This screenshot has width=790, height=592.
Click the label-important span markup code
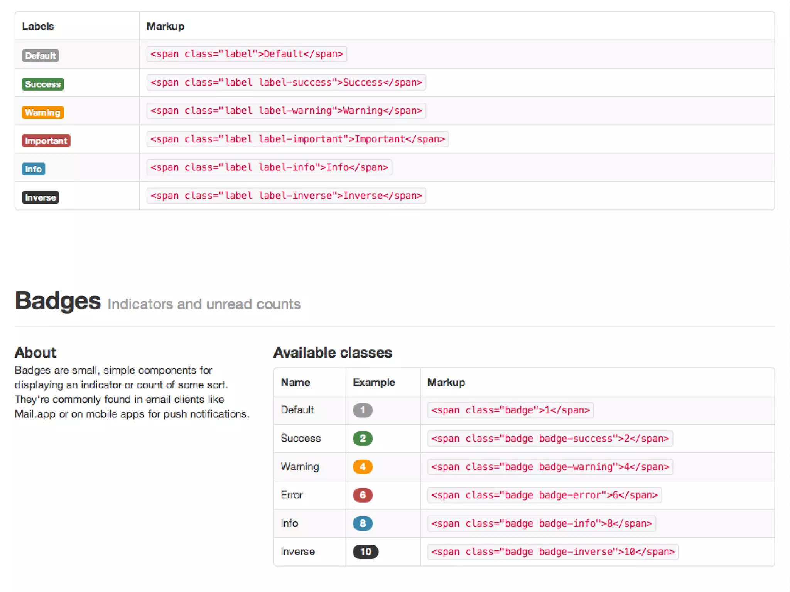pos(297,139)
